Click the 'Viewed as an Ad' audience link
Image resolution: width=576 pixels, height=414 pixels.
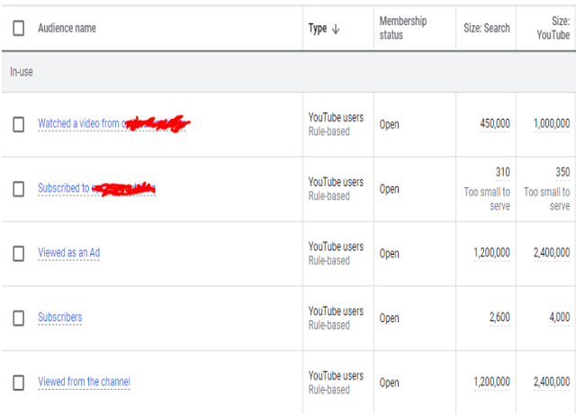tap(68, 253)
